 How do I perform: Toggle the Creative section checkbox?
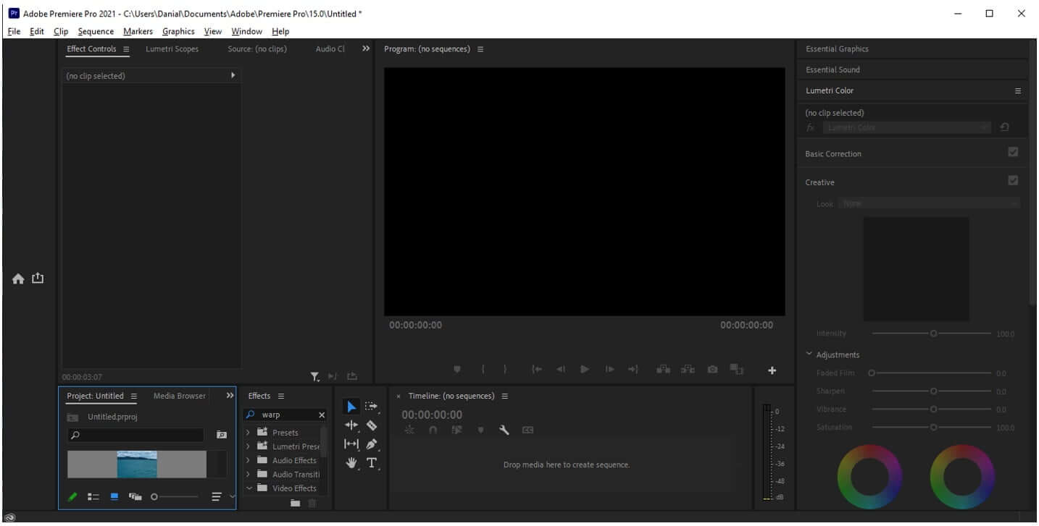pos(1013,180)
